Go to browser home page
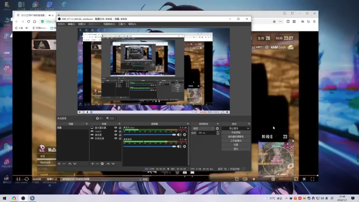The height and width of the screenshot is (202, 359). click(35, 22)
